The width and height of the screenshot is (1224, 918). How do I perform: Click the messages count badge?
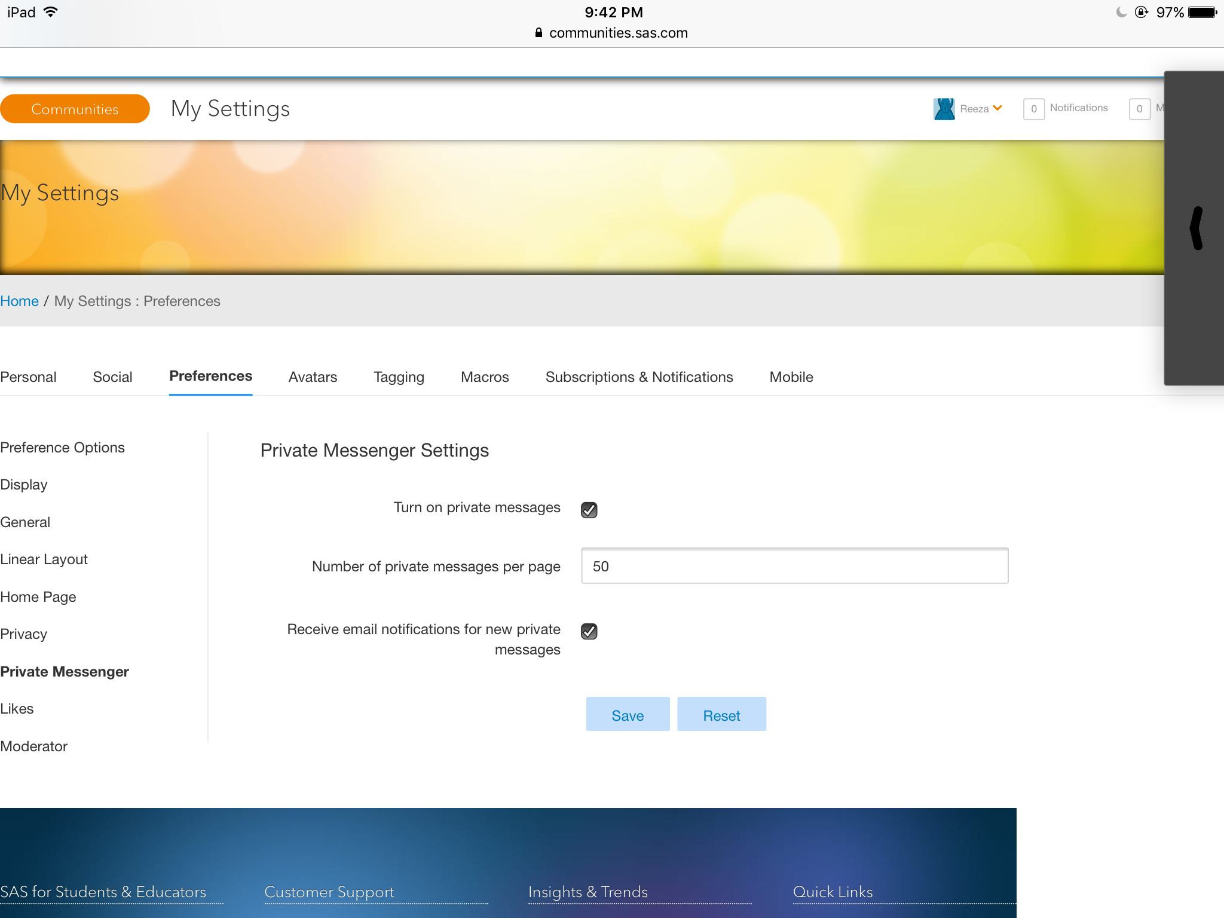pyautogui.click(x=1139, y=109)
